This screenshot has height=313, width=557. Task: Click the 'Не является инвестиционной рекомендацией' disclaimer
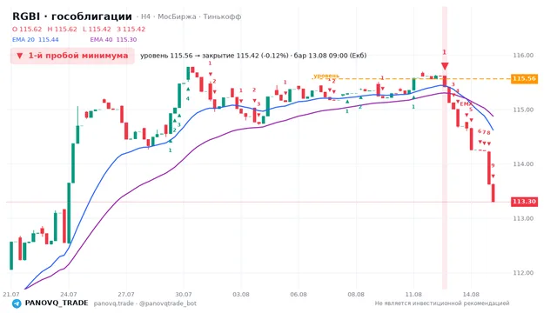click(x=442, y=303)
